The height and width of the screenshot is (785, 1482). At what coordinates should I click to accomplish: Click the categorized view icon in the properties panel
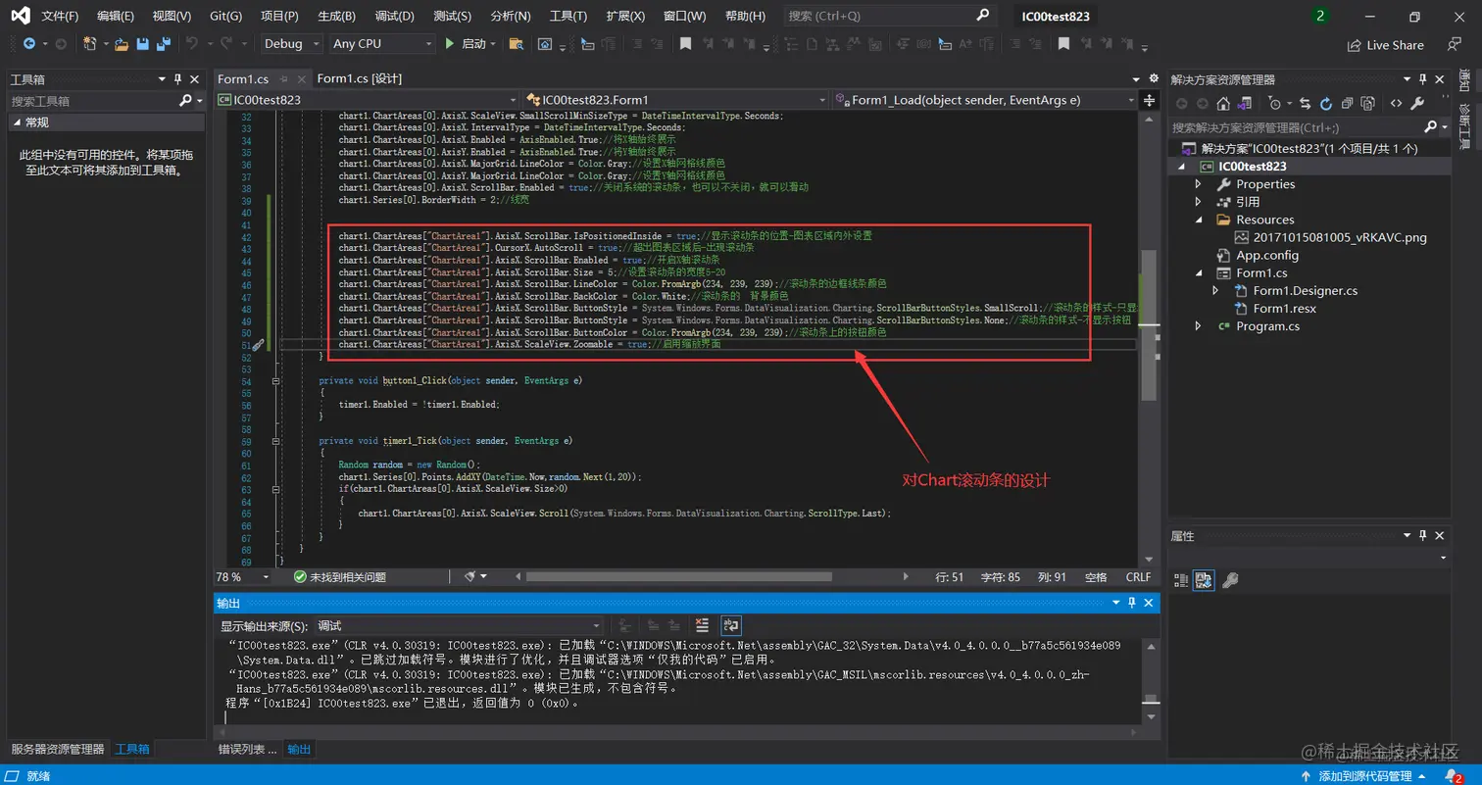(x=1181, y=580)
